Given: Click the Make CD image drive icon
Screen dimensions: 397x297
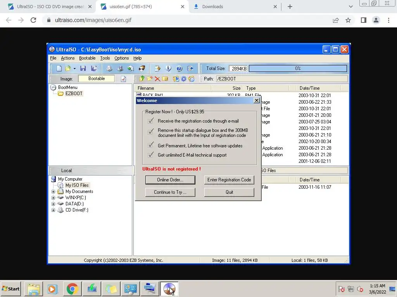Looking at the screenshot, I should pyautogui.click(x=109, y=68).
